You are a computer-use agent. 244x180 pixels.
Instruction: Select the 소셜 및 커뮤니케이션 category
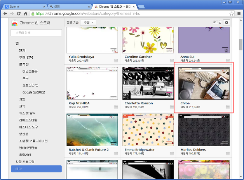pyautogui.click(x=33, y=141)
